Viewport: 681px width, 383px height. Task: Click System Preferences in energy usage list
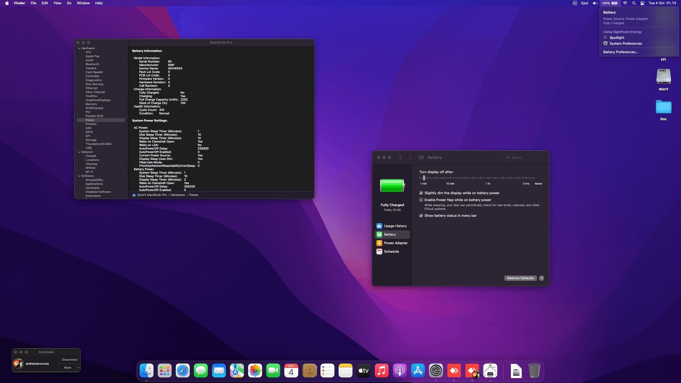(x=626, y=44)
